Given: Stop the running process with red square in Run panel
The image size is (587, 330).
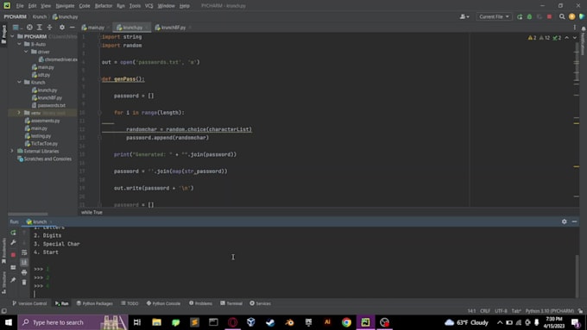Looking at the screenshot, I should click(13, 254).
